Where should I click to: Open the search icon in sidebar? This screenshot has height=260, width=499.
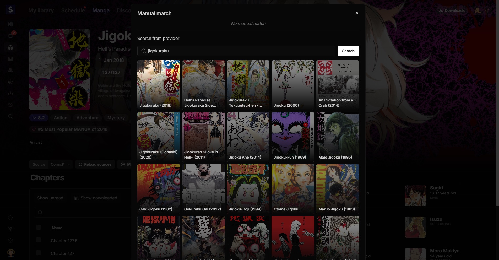pos(10,116)
